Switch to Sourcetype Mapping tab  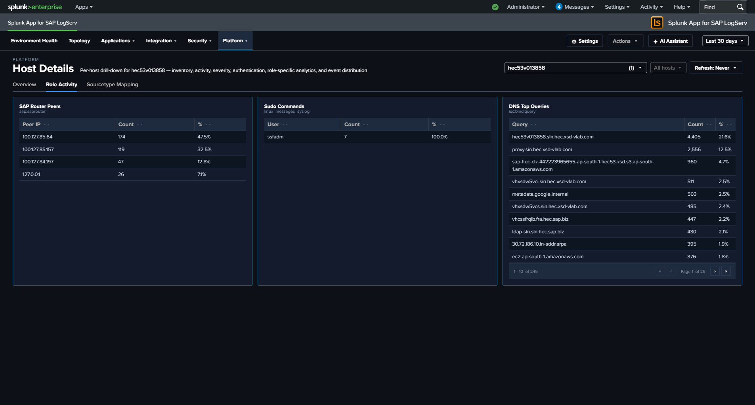pos(112,84)
